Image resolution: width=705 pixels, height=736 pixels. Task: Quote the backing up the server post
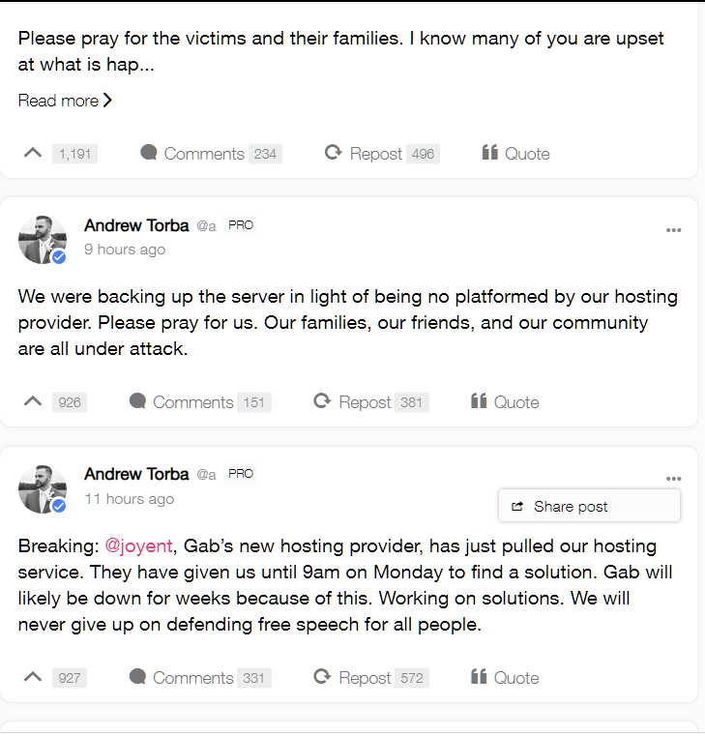[x=505, y=402]
